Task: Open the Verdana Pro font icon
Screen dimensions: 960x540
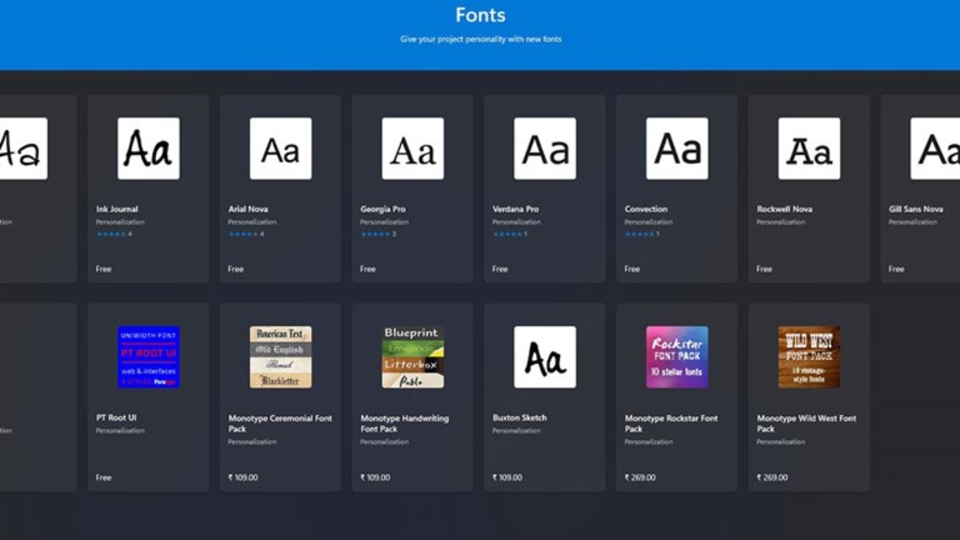Action: tap(545, 148)
